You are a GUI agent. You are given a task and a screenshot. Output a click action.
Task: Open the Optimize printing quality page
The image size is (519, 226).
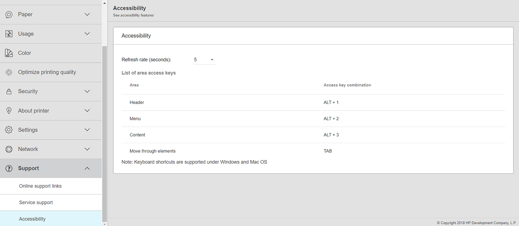(x=47, y=72)
